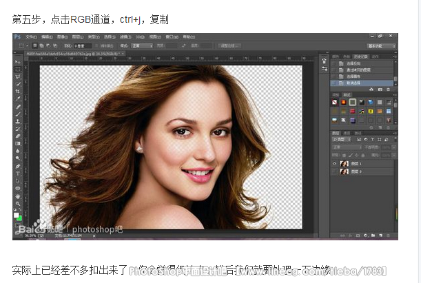Image resolution: width=421 pixels, height=283 pixels.
Task: Click the green background color swatch
Action: click(19, 218)
